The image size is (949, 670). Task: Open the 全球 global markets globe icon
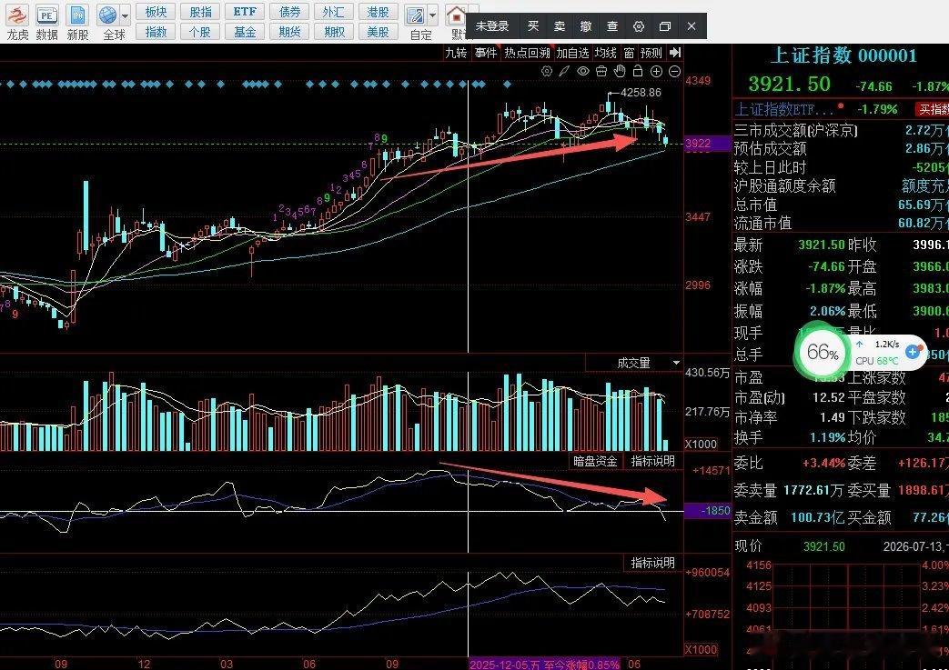108,15
